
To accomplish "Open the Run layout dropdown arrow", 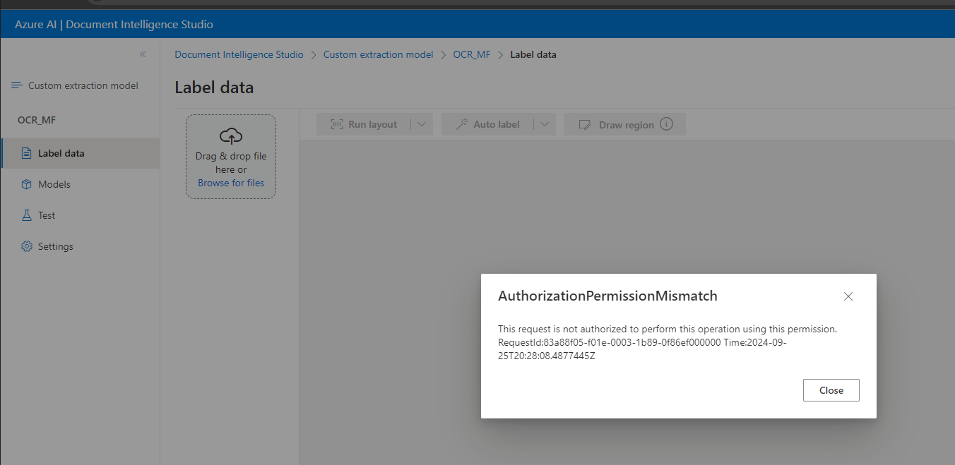I will coord(422,124).
